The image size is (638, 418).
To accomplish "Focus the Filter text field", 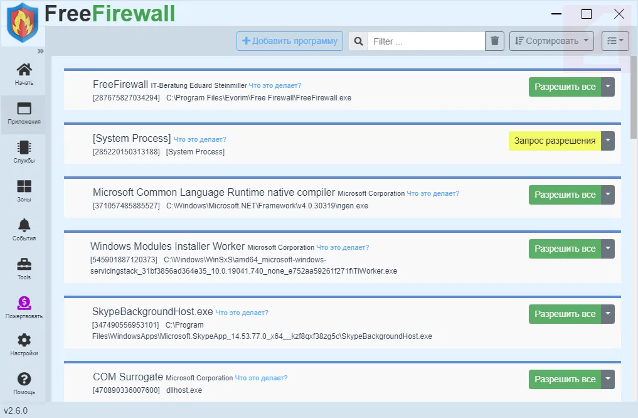I will [426, 41].
